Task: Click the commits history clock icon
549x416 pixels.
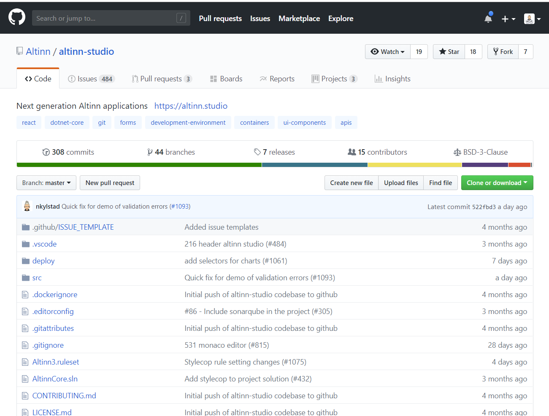Action: pyautogui.click(x=46, y=152)
